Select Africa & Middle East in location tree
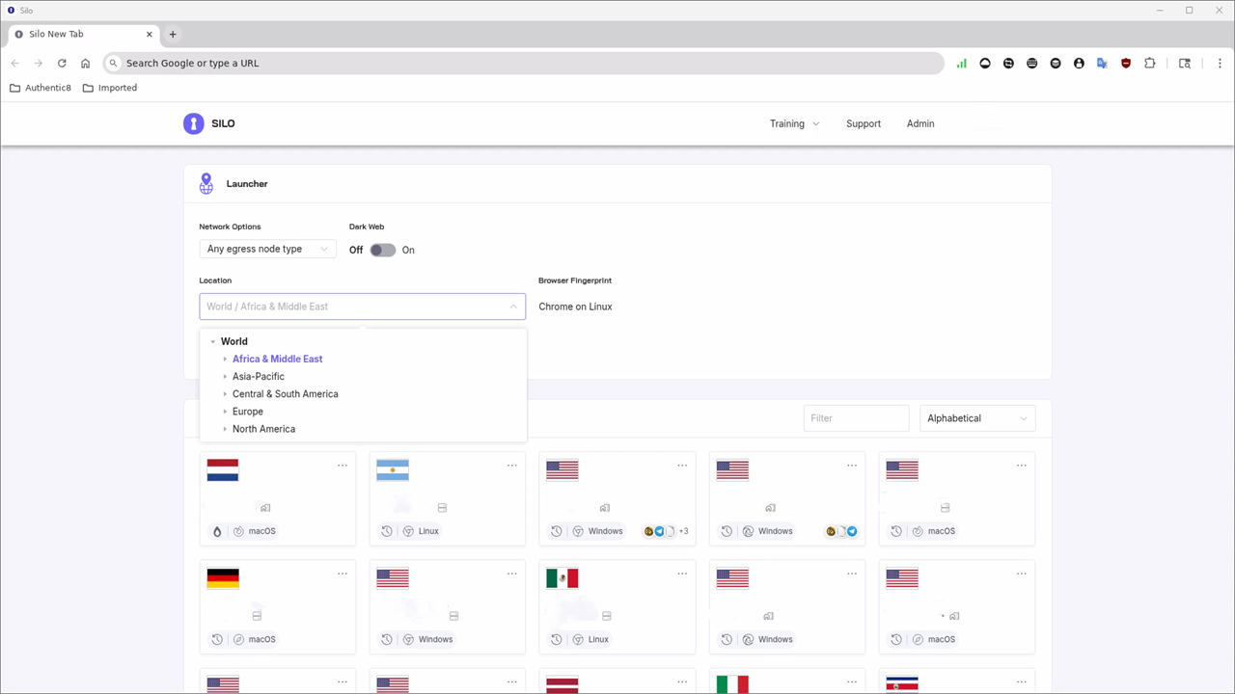 click(278, 359)
